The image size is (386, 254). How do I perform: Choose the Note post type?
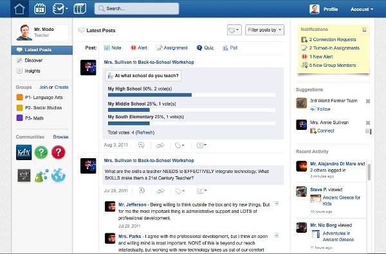click(113, 48)
